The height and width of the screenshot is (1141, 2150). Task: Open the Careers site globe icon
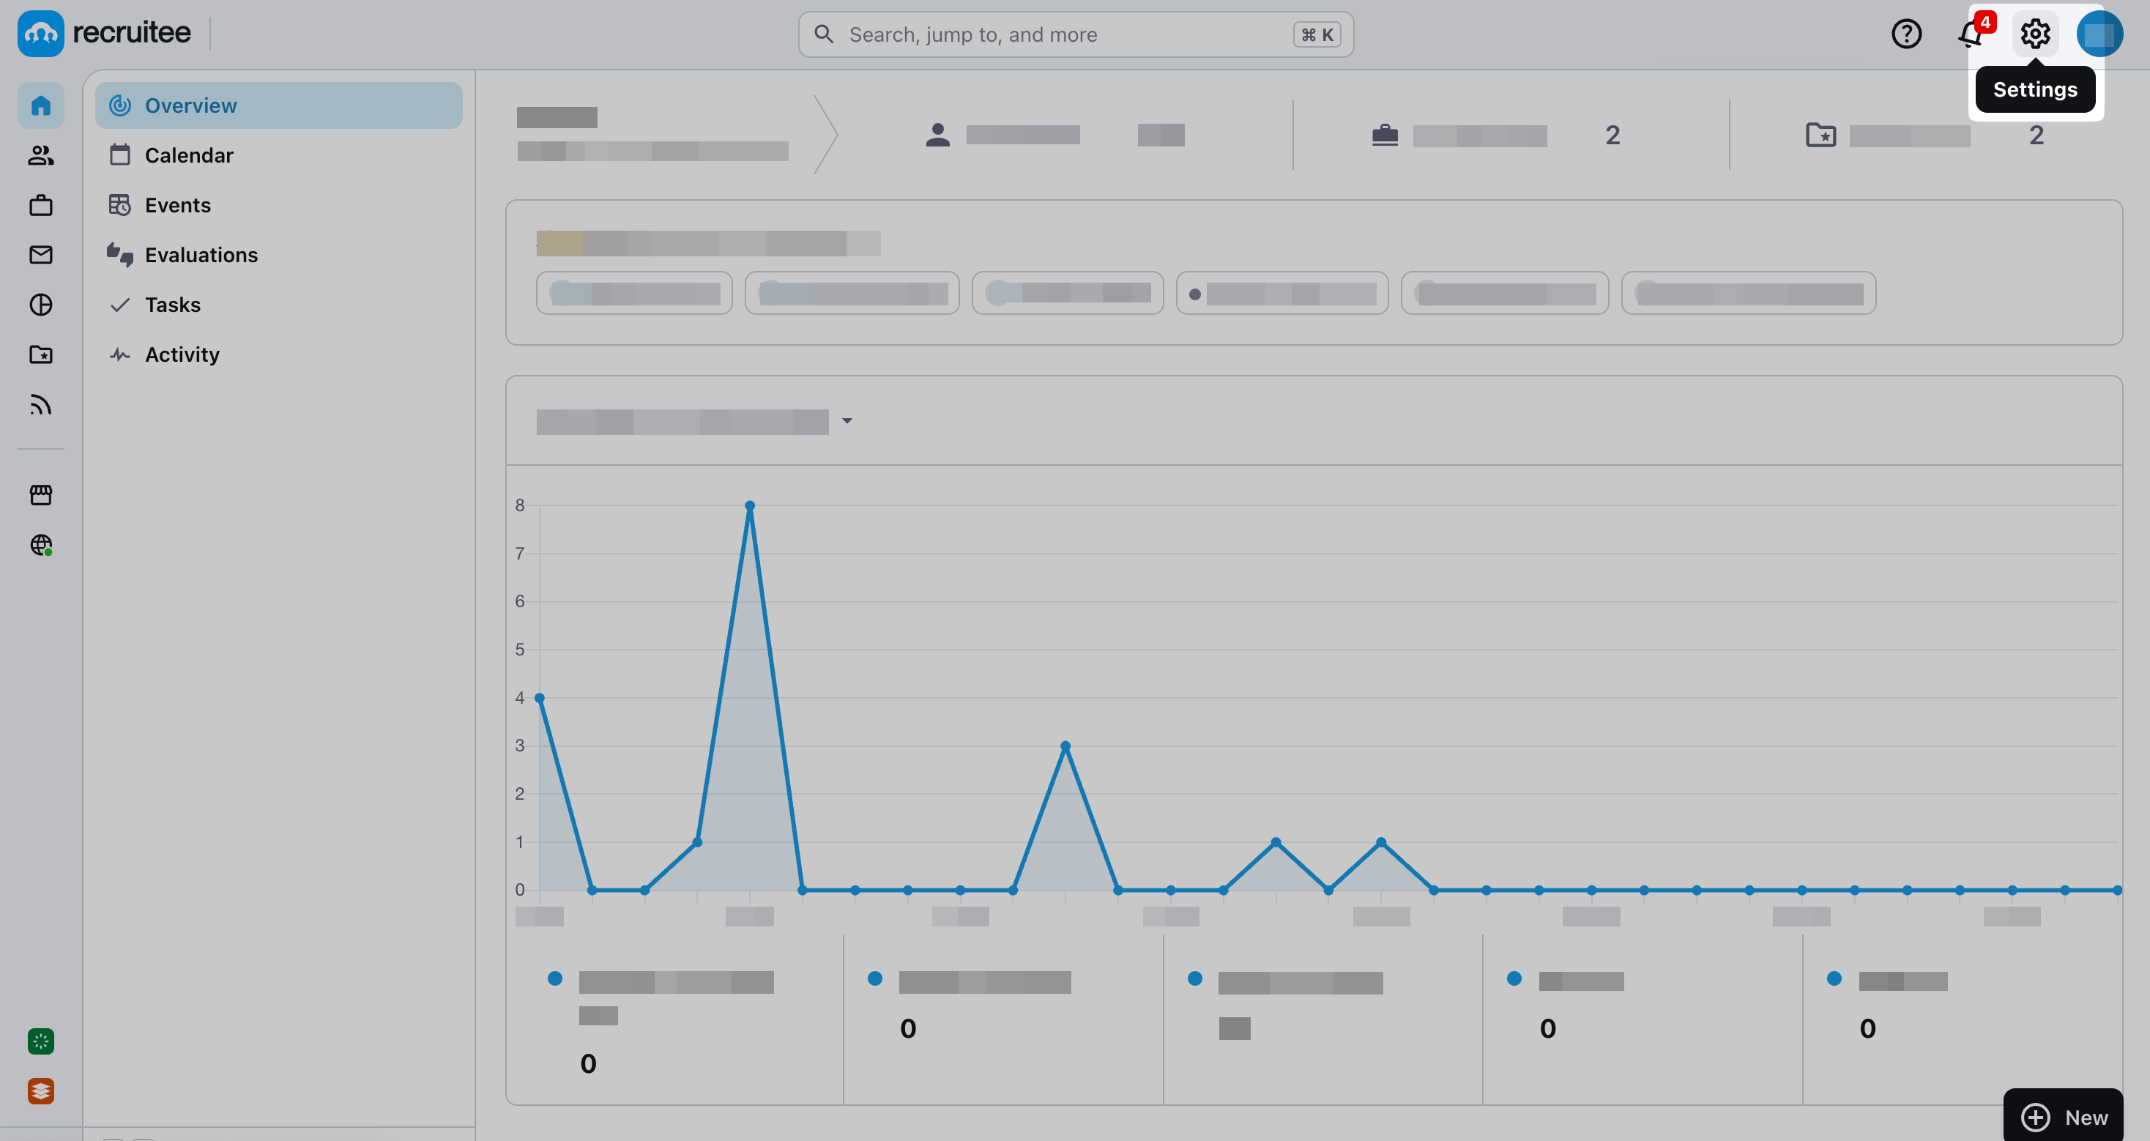click(41, 545)
